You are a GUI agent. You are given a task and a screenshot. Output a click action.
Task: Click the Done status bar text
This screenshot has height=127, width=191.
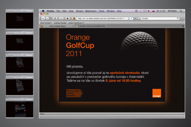tap(42, 114)
